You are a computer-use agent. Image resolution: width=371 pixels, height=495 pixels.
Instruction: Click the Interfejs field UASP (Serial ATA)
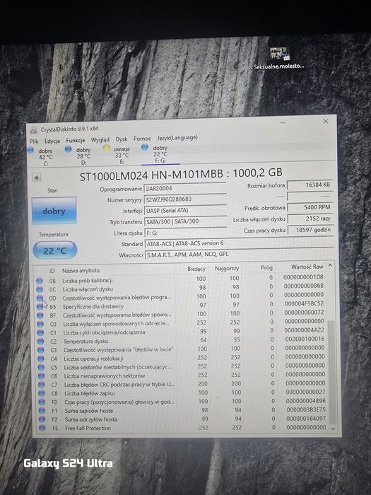pos(185,210)
